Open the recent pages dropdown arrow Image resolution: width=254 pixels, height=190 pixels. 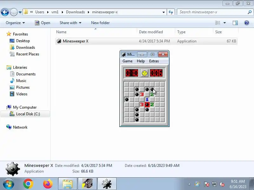tap(20, 12)
